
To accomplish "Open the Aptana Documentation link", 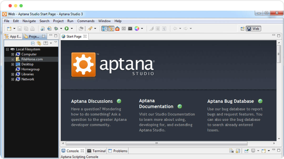I will coord(156,103).
